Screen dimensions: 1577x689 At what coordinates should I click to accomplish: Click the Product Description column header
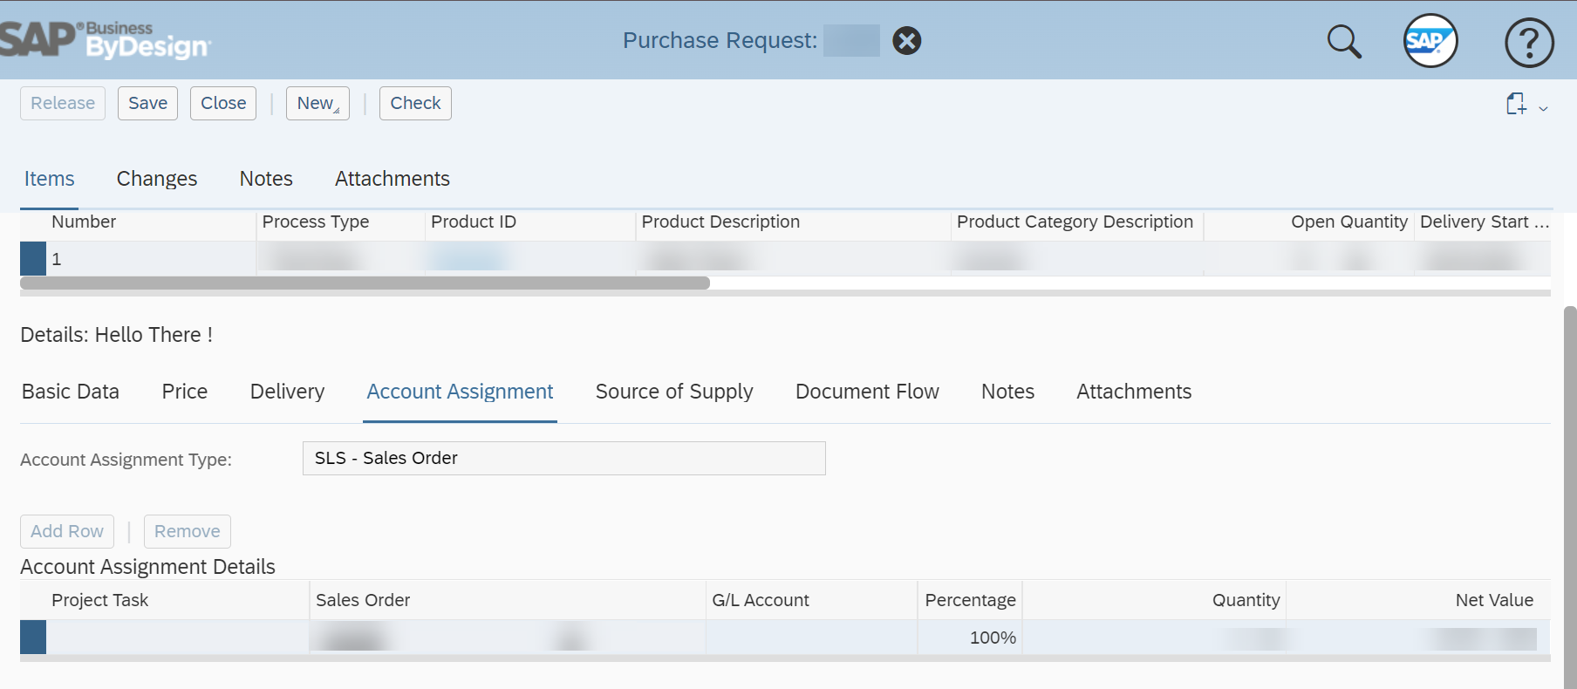720,222
